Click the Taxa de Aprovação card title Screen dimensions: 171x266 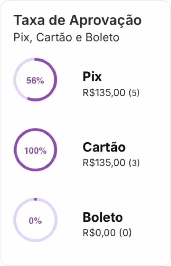pyautogui.click(x=77, y=21)
